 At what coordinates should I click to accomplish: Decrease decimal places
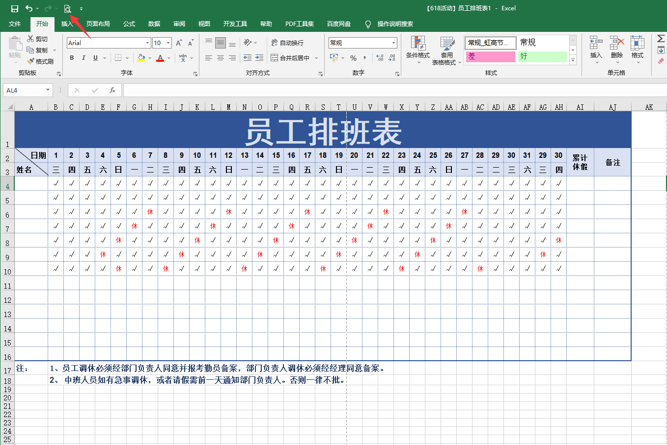coord(391,58)
